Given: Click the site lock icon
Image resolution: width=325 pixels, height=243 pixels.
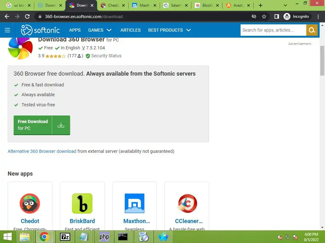Looking at the screenshot, I should coord(40,16).
